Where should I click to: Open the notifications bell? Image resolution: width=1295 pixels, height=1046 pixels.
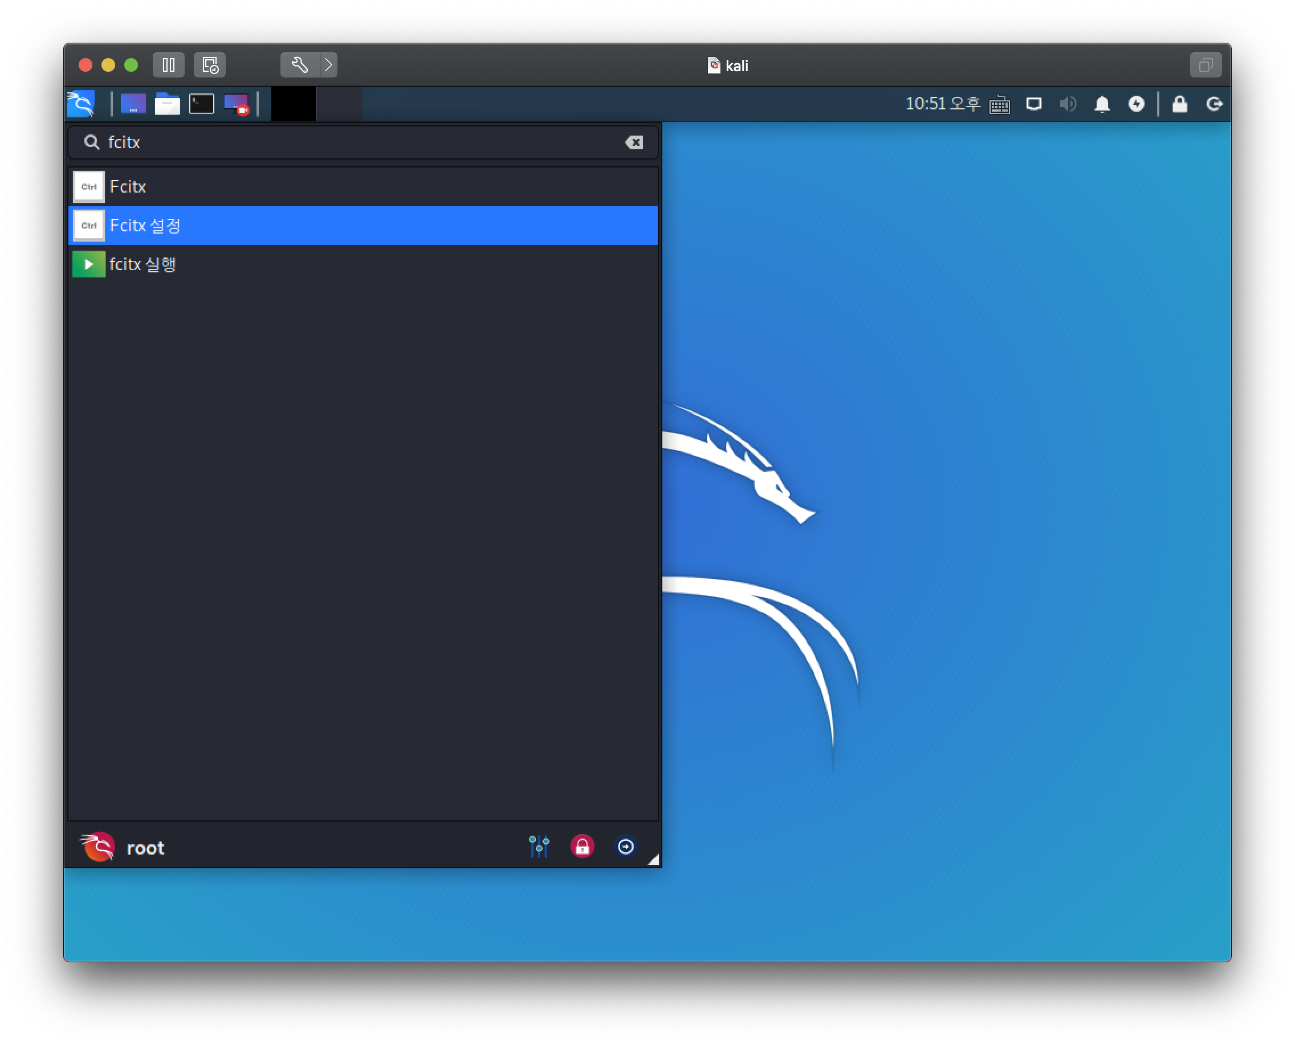[x=1102, y=104]
